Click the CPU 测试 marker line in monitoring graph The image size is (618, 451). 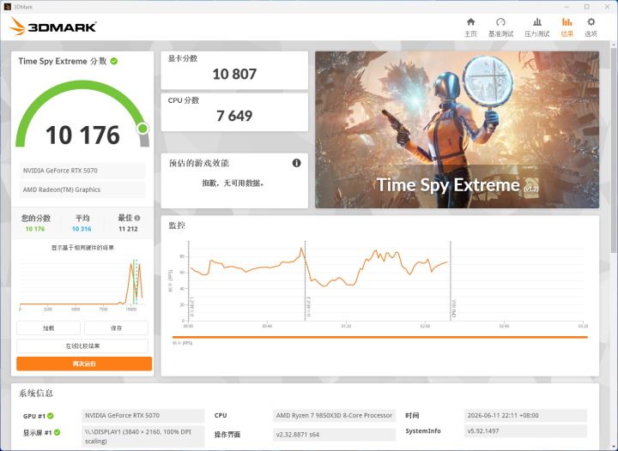451,280
